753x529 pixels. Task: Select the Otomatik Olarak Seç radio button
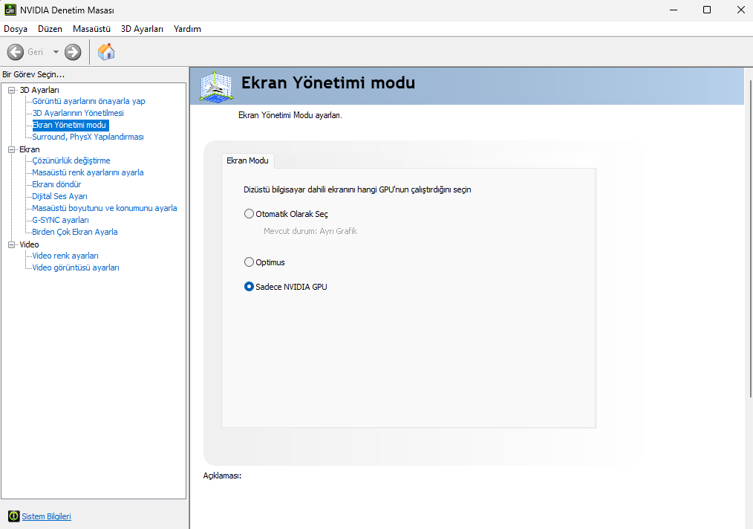(249, 214)
